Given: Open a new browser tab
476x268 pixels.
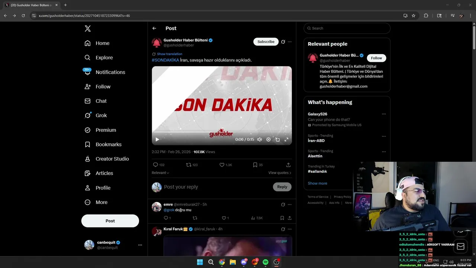Looking at the screenshot, I should click(x=65, y=5).
